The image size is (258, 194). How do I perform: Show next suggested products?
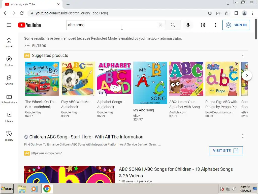(247, 76)
